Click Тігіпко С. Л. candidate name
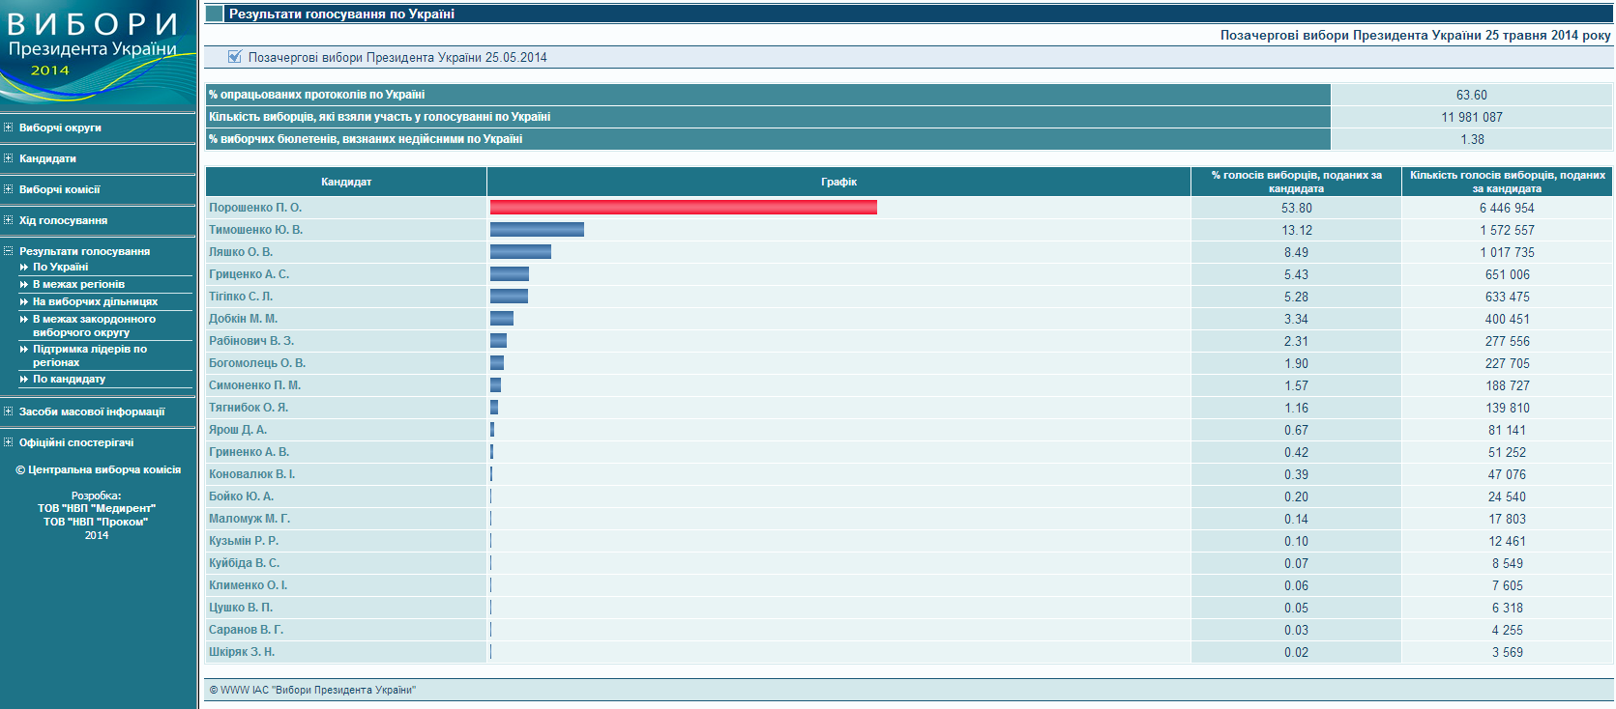Image resolution: width=1616 pixels, height=709 pixels. coord(241,297)
